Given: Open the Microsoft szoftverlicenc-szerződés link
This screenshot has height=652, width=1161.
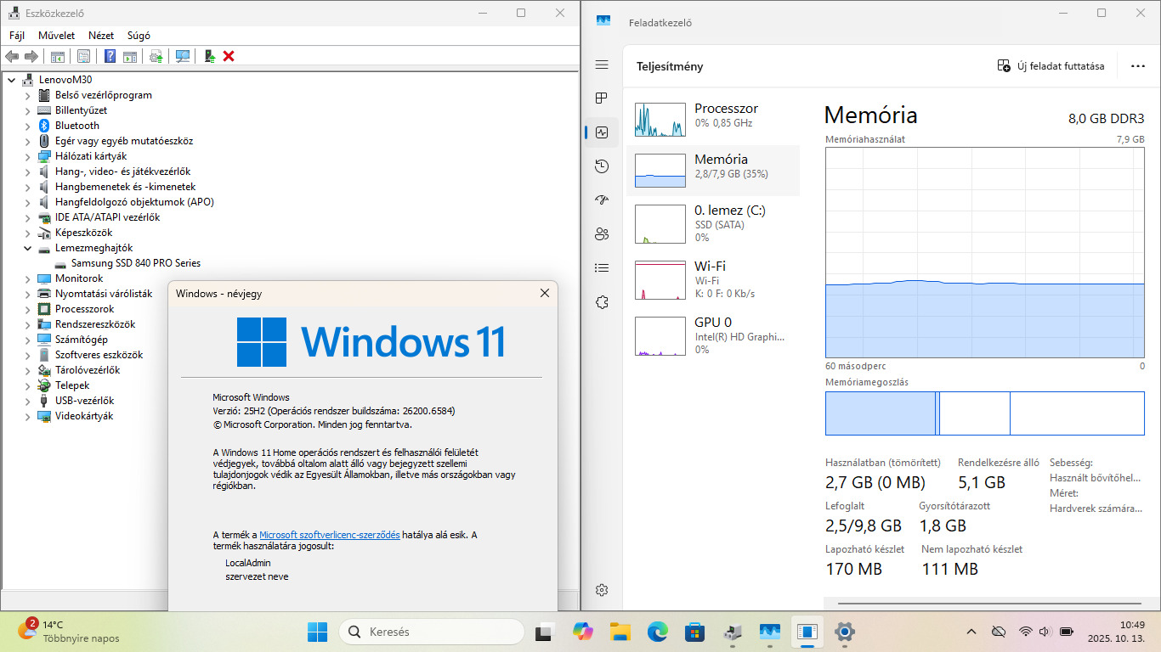Looking at the screenshot, I should [x=330, y=535].
